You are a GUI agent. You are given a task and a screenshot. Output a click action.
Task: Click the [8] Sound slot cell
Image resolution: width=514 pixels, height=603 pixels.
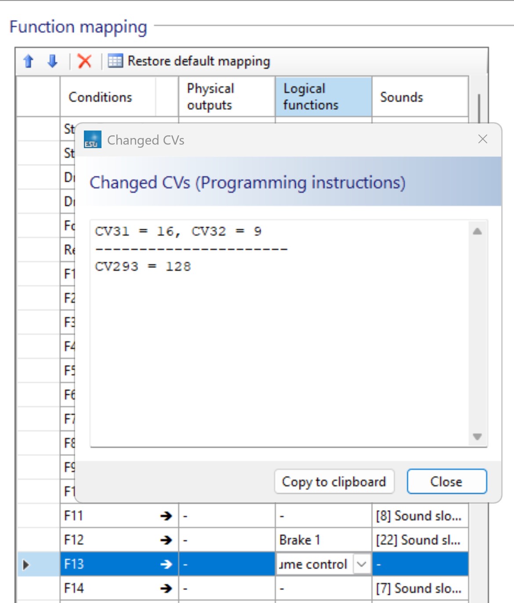[x=420, y=516]
